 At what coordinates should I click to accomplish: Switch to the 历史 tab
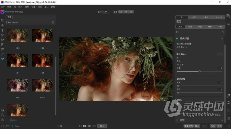click(218, 17)
